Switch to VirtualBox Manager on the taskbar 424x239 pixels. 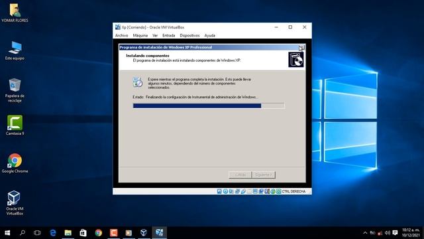144,233
